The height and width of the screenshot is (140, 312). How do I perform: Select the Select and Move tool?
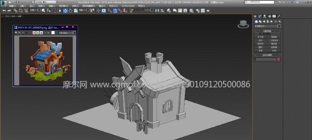[65, 11]
